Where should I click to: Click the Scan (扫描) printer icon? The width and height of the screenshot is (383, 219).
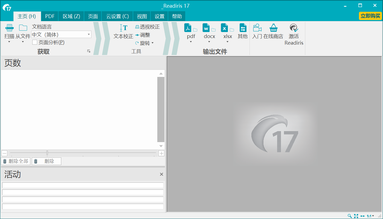[9, 28]
